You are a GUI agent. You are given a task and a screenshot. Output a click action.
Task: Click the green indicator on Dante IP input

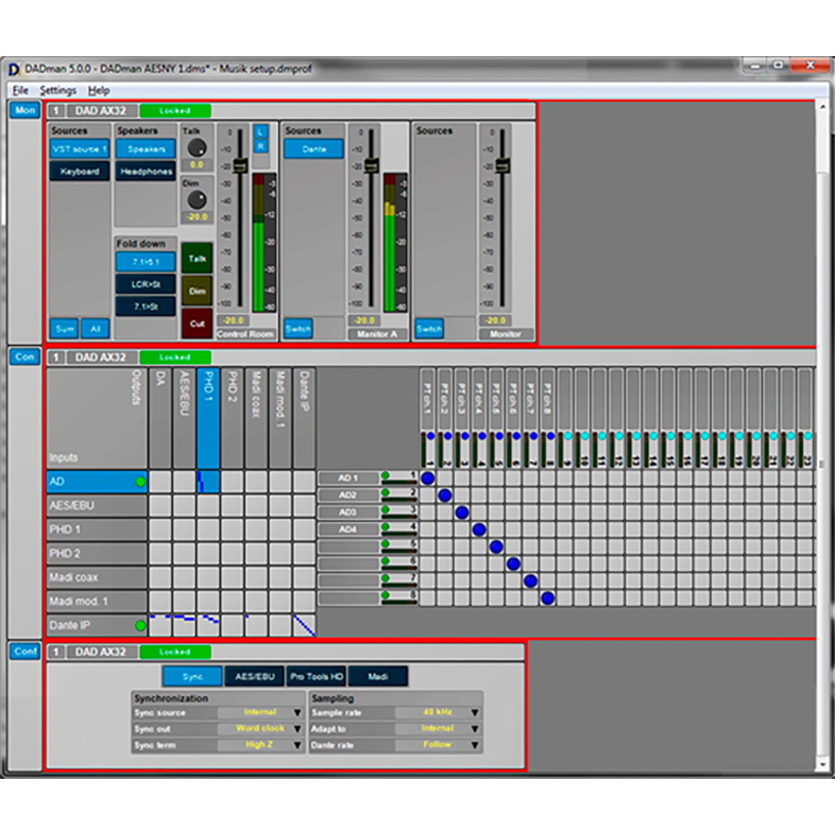point(140,626)
